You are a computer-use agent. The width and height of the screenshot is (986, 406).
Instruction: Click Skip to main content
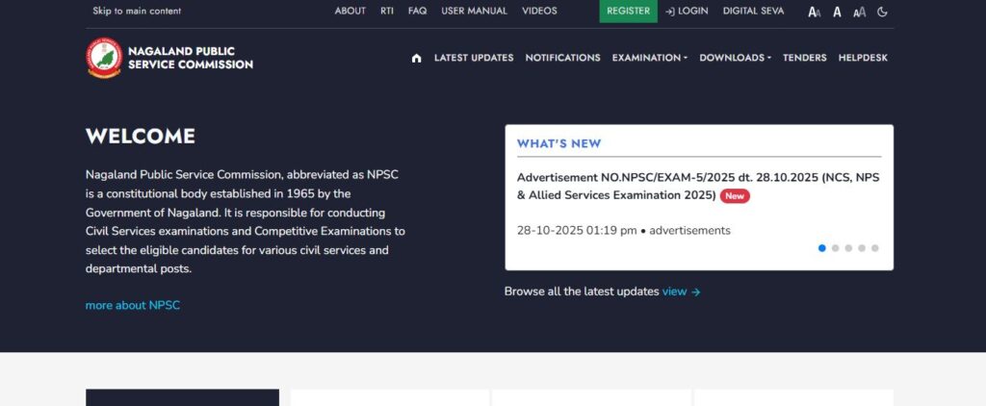(137, 12)
